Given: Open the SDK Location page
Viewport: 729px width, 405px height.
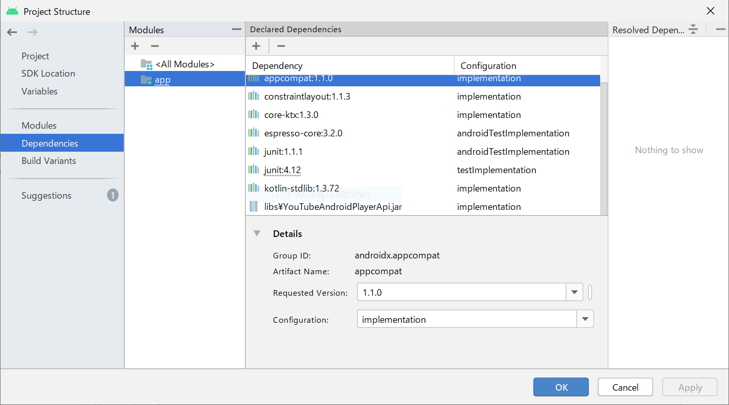Looking at the screenshot, I should coord(48,74).
